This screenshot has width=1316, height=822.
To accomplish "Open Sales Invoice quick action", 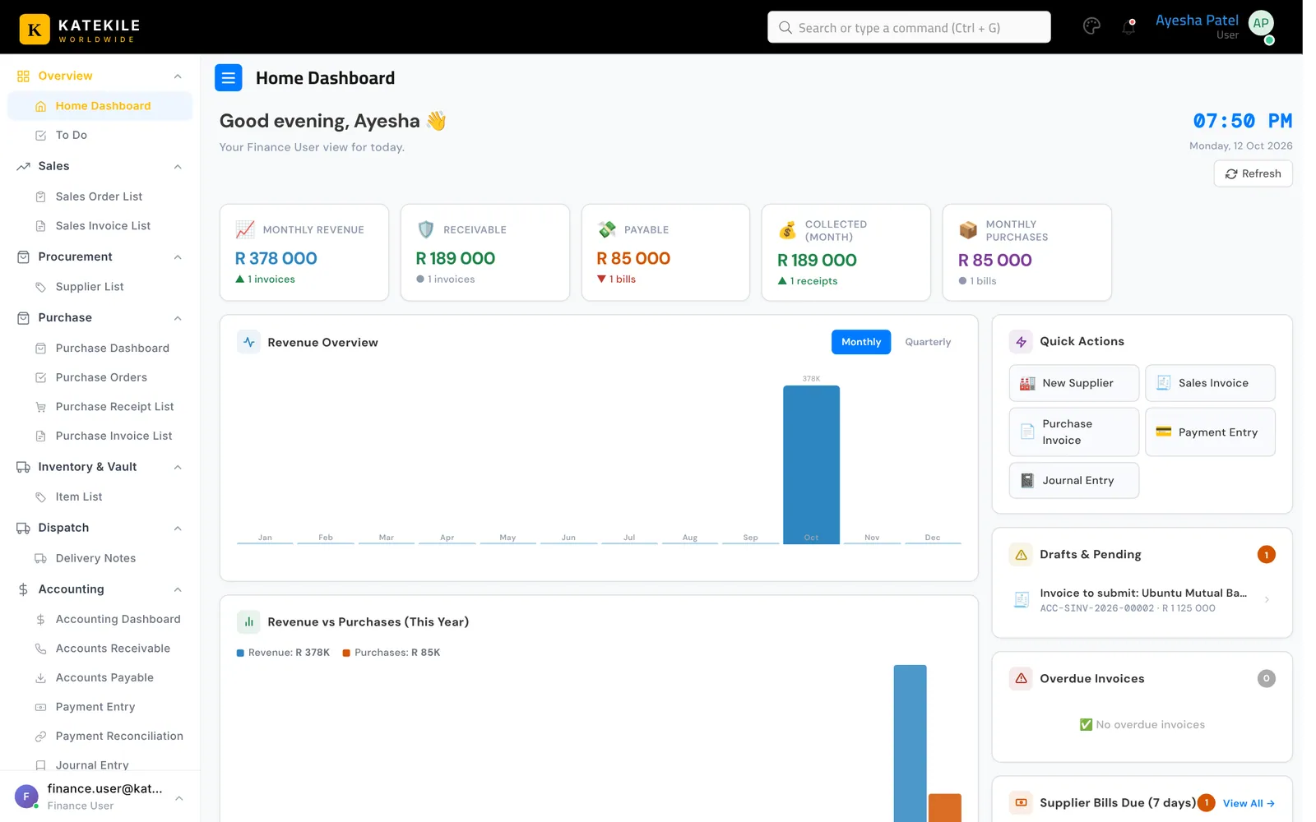I will click(x=1210, y=383).
